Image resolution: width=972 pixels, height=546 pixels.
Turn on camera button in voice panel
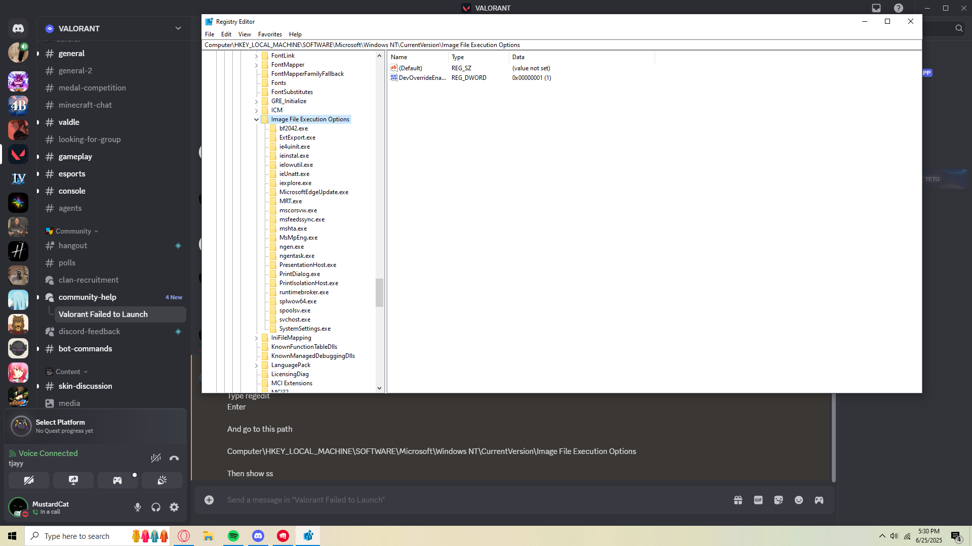(x=29, y=480)
